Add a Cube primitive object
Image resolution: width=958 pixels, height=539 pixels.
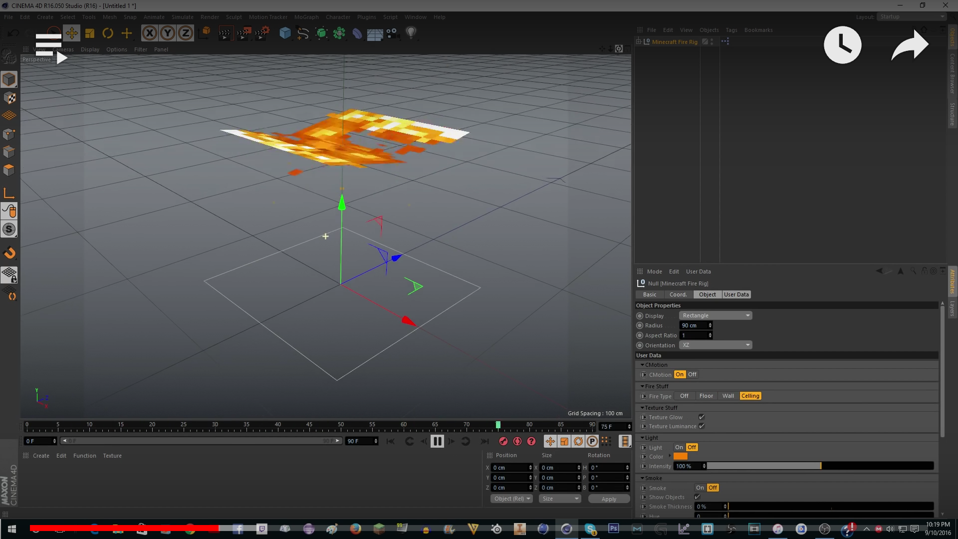tap(285, 33)
